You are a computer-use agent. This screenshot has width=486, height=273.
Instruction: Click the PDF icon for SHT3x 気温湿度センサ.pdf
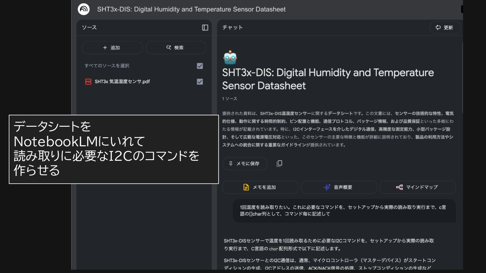point(88,82)
